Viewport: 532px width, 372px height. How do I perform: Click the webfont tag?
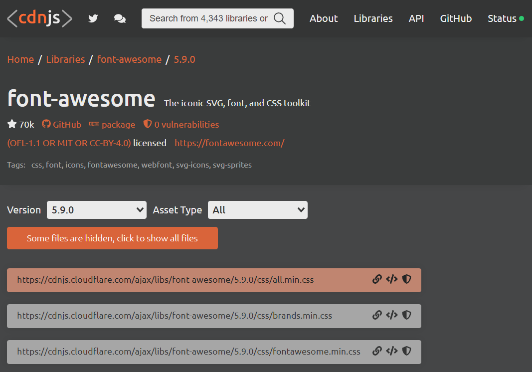[x=157, y=165]
